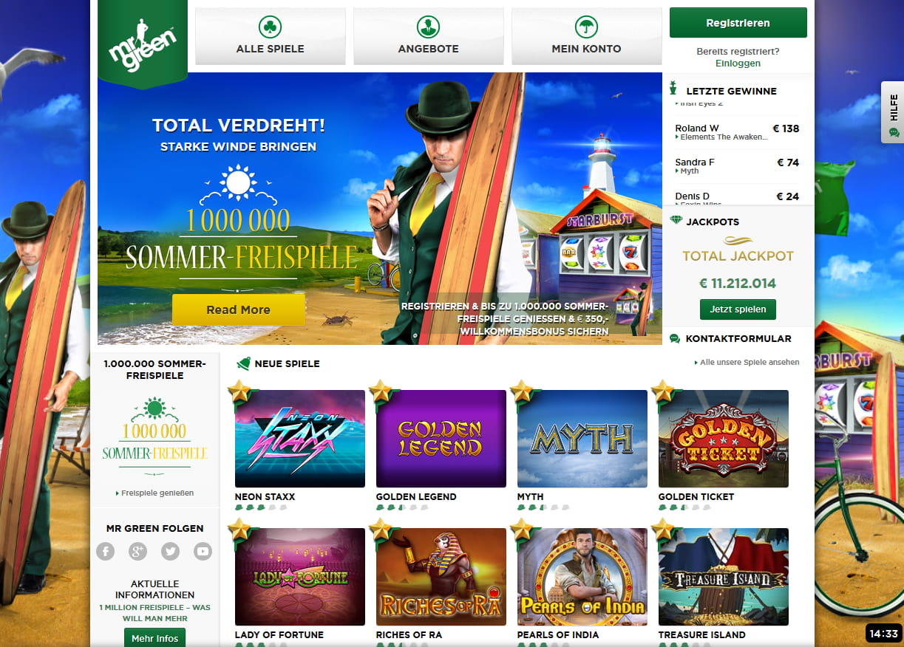This screenshot has width=904, height=647.
Task: Click the Registrieren button
Action: tap(738, 23)
